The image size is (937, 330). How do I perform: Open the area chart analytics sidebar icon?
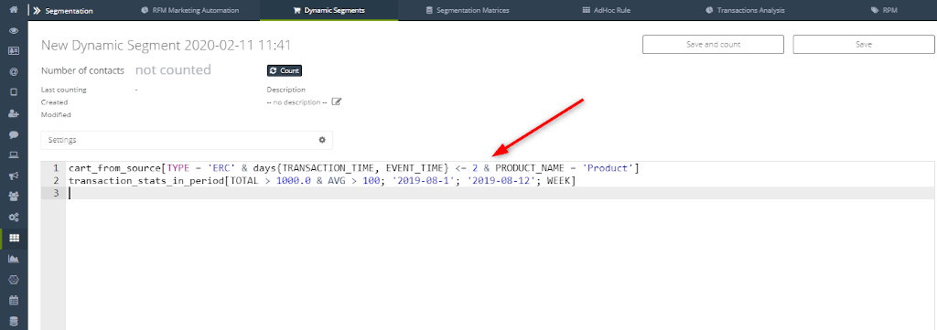[14, 259]
